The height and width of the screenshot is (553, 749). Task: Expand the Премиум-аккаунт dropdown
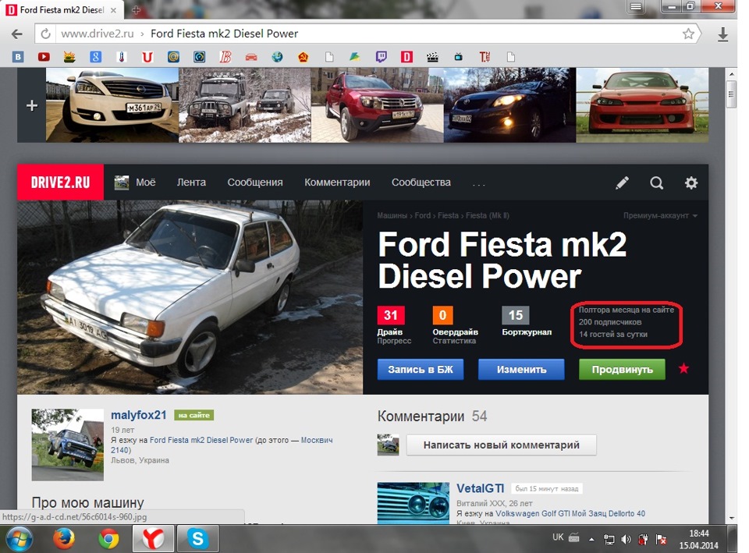tap(660, 215)
